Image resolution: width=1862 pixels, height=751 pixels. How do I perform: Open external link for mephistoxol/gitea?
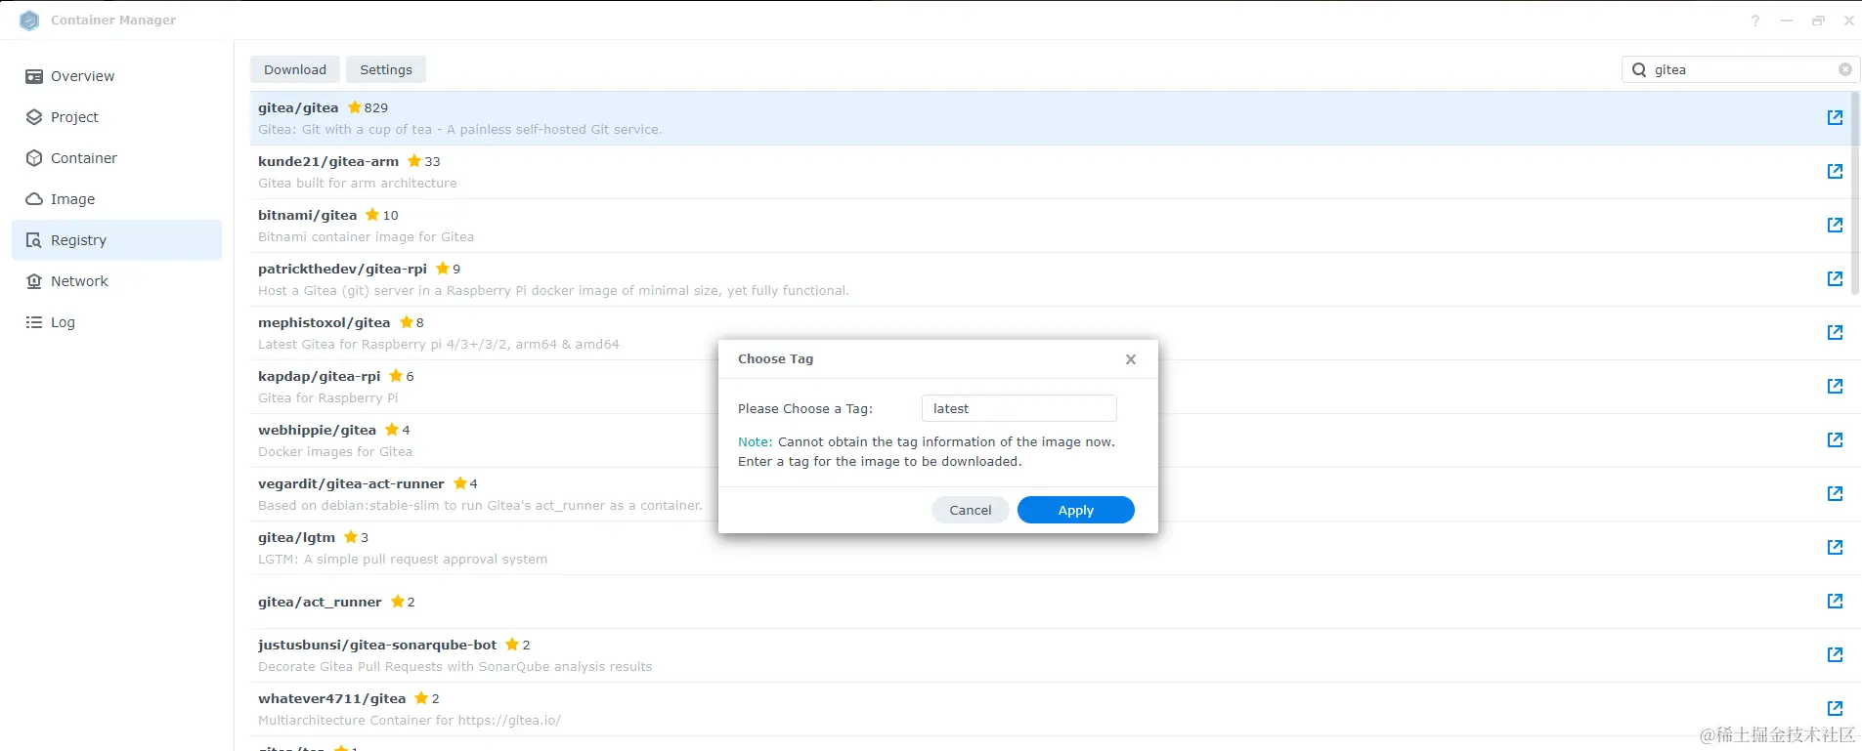point(1835,332)
